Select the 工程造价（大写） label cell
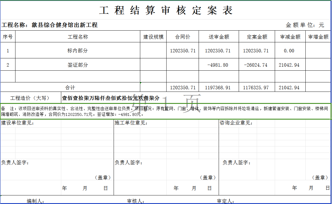The image size is (332, 204). tap(31, 98)
